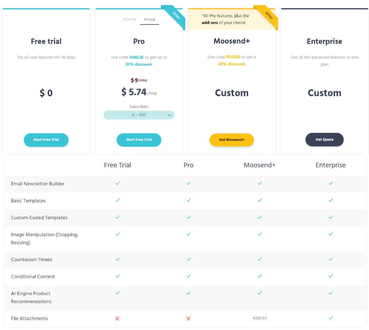Viewport: 369px width, 330px height.
Task: Click red X for Free Trial File Attachments
Action: 117,319
